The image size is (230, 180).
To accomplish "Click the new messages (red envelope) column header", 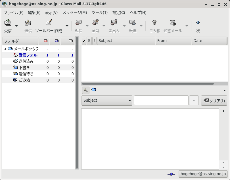I will coord(44,41).
